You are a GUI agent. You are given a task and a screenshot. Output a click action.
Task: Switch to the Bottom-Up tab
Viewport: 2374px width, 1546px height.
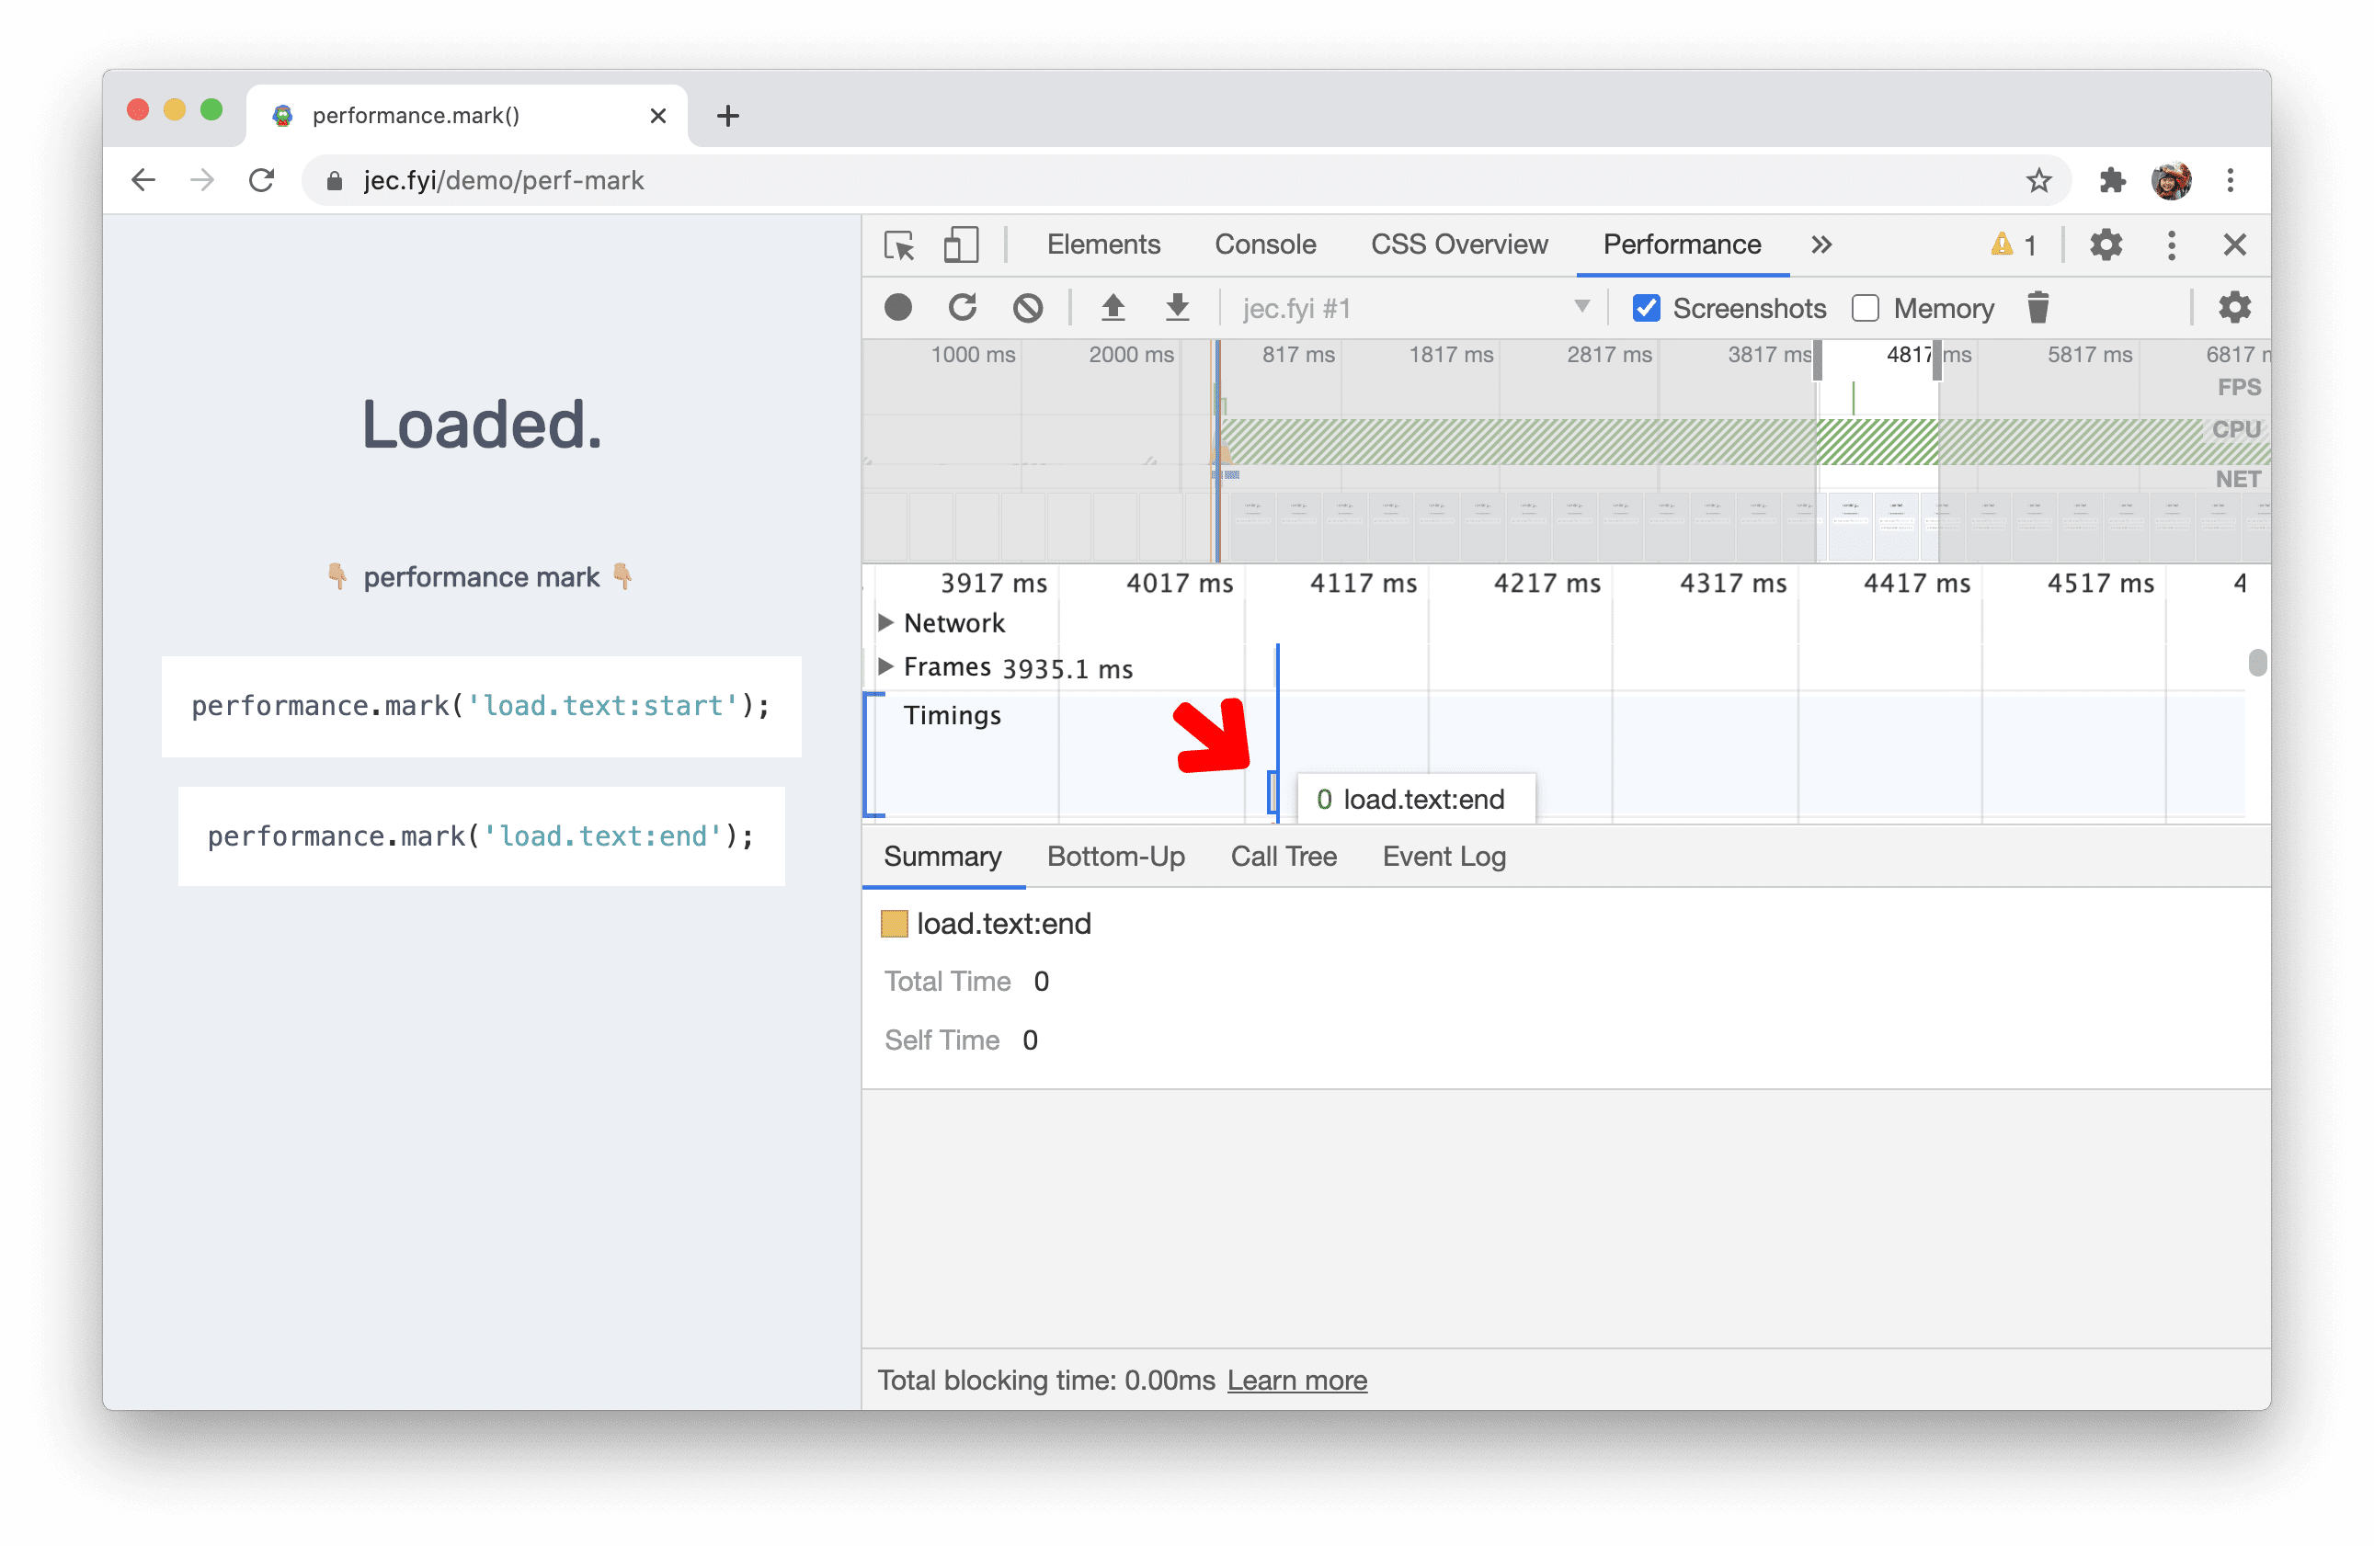tap(1116, 856)
